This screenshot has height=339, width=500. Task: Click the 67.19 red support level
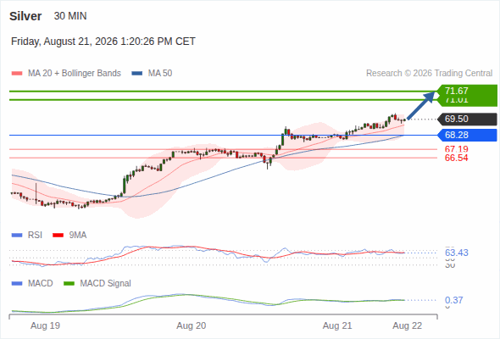click(456, 149)
